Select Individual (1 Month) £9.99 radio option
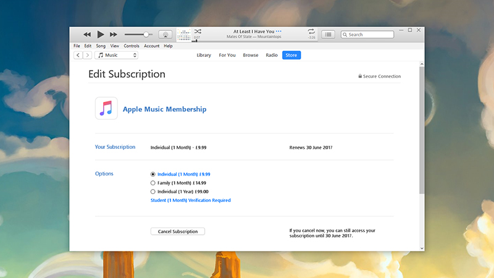 [x=153, y=174]
